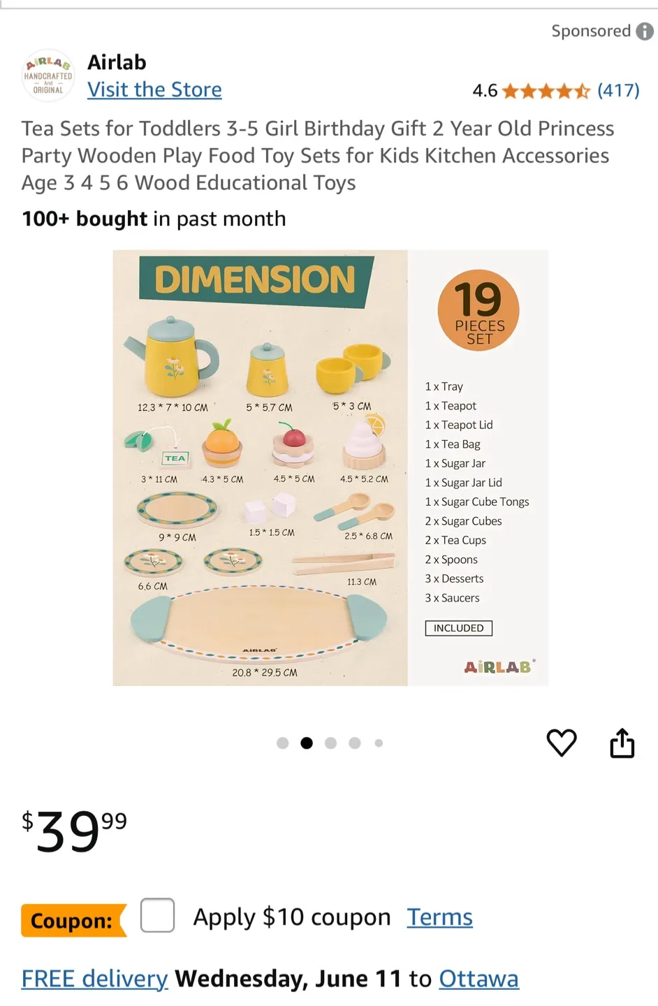This screenshot has height=1006, width=658.
Task: Open the DIMENSION product image
Action: coord(330,467)
